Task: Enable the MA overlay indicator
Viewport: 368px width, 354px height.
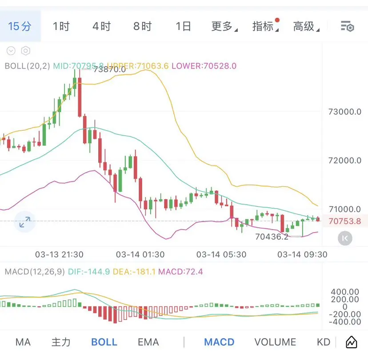Action: (x=23, y=342)
